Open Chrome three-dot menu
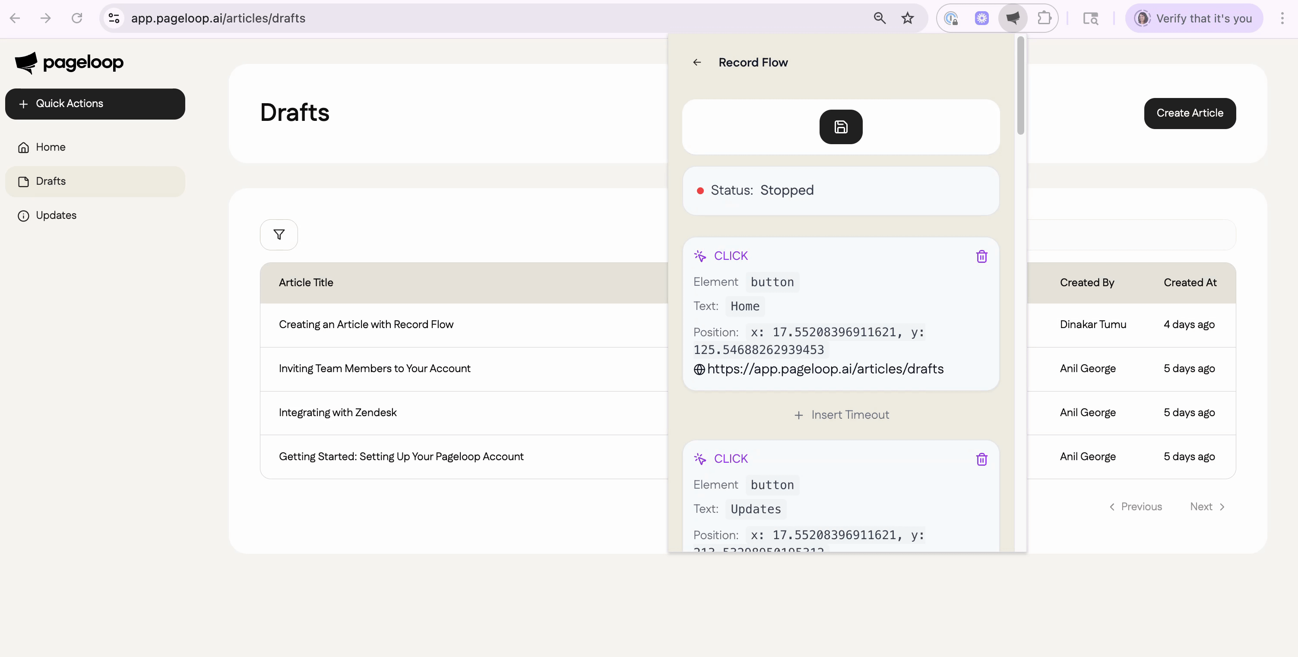 1282,18
